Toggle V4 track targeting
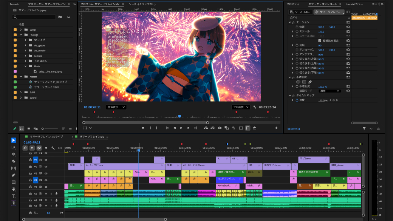Viewport: 393px width, 221px height. click(x=36, y=180)
